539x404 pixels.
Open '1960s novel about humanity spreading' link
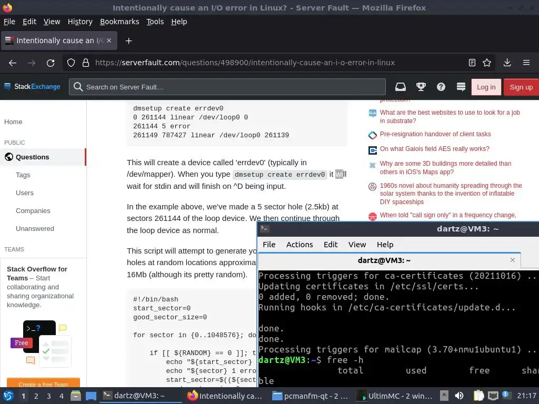(x=451, y=194)
